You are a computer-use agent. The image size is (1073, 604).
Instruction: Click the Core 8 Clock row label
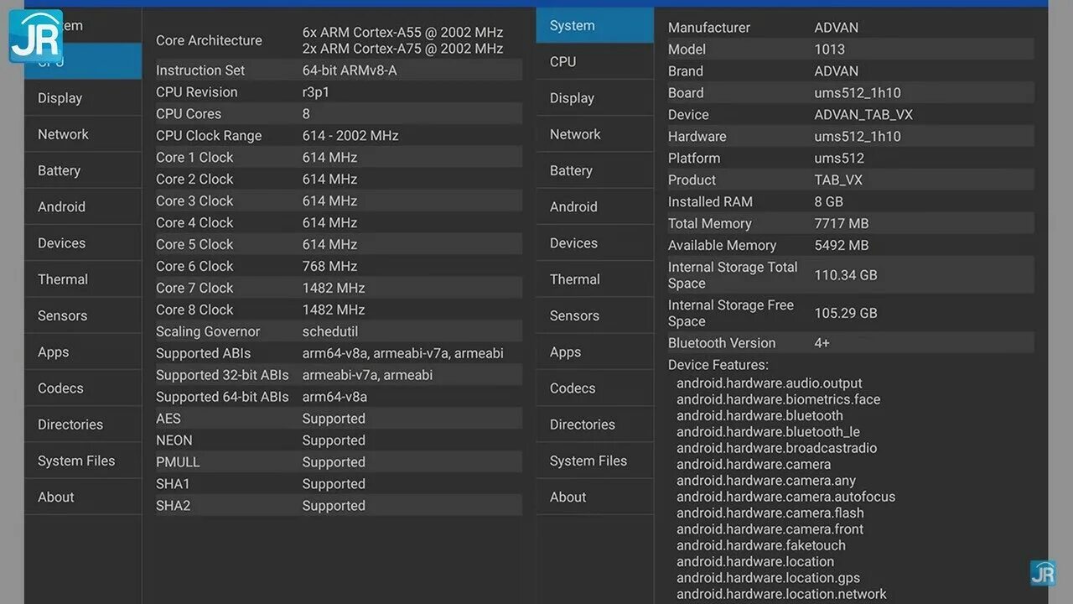(x=194, y=310)
